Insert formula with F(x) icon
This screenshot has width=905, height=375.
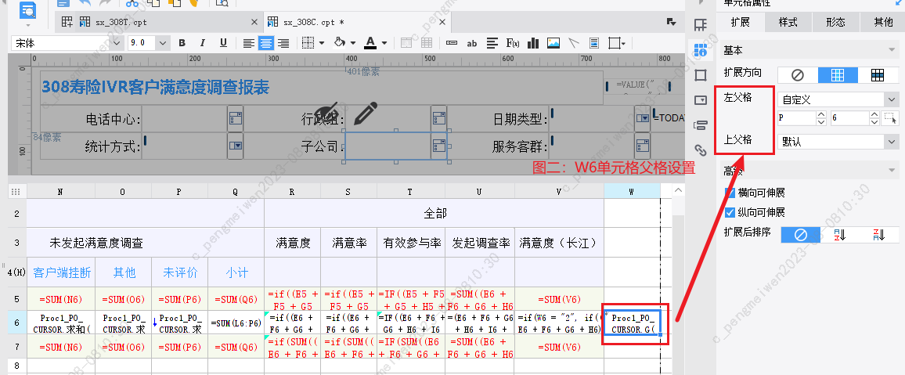coord(513,43)
